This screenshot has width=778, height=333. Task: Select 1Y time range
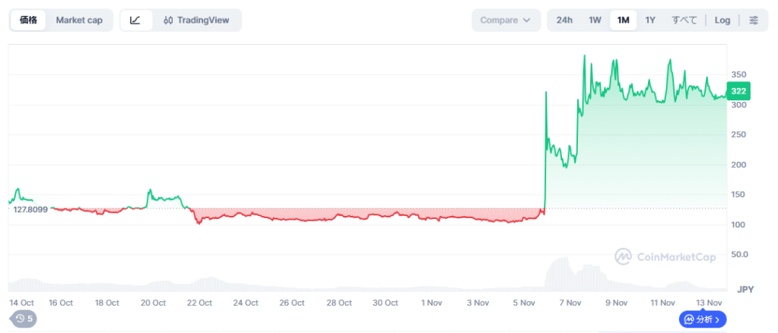tap(650, 20)
